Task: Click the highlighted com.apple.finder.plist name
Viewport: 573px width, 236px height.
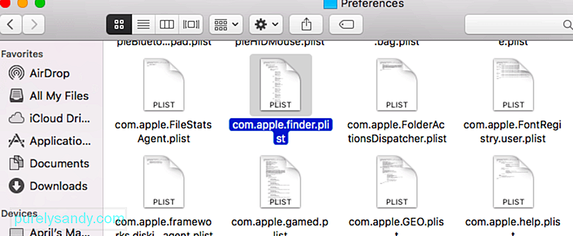Action: tap(280, 132)
